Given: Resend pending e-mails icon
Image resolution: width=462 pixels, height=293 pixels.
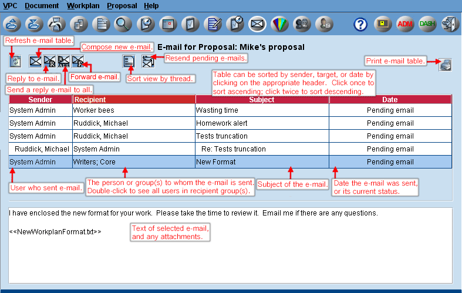Looking at the screenshot, I should pyautogui.click(x=148, y=60).
